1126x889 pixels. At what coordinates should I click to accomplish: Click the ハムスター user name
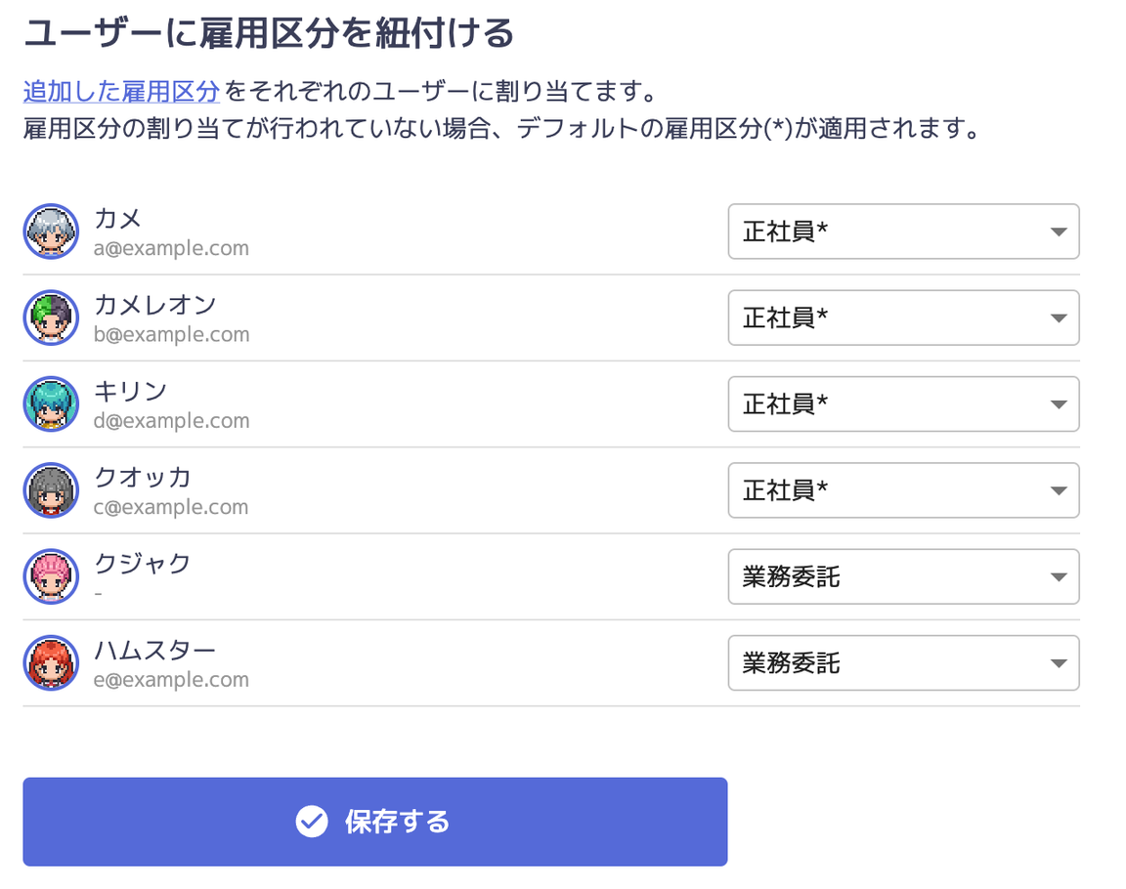(155, 650)
